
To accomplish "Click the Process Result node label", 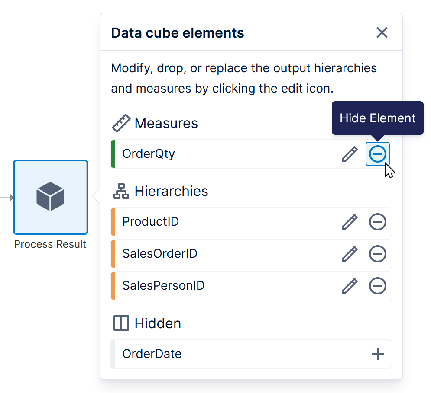I will [x=50, y=244].
